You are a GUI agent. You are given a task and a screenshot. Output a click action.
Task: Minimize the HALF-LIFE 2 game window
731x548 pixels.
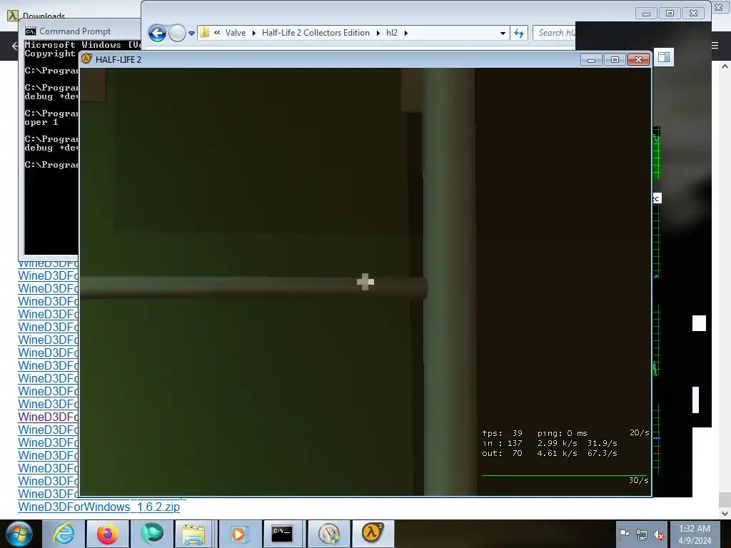(591, 60)
